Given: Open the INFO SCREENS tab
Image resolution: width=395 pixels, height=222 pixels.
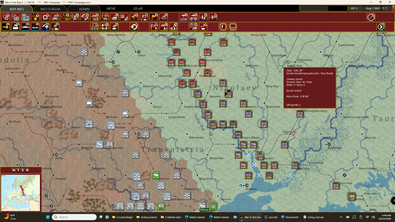Looking at the screenshot, I should [x=50, y=9].
